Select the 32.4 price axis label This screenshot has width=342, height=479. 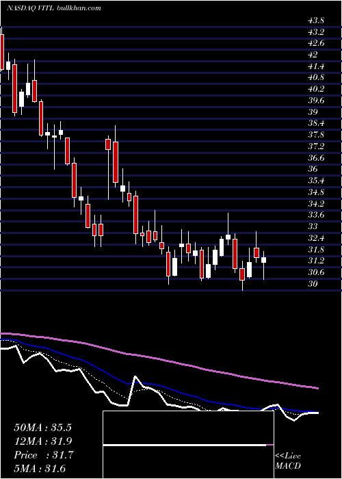(316, 237)
